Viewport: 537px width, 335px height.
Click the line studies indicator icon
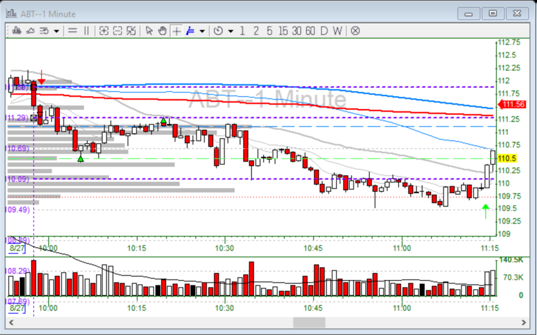(31, 31)
